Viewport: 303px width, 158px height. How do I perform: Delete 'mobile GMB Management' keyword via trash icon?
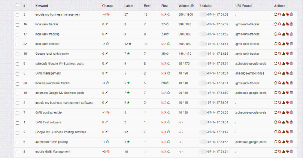point(291,151)
